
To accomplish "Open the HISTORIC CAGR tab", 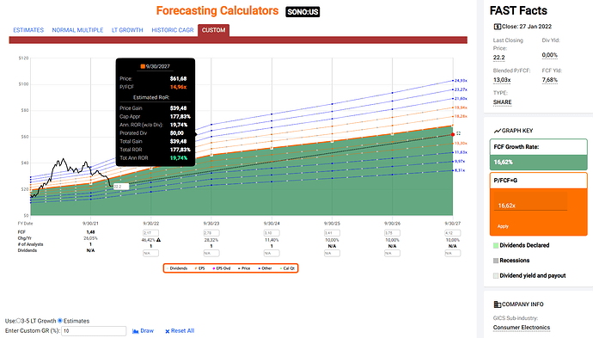I will pyautogui.click(x=173, y=30).
